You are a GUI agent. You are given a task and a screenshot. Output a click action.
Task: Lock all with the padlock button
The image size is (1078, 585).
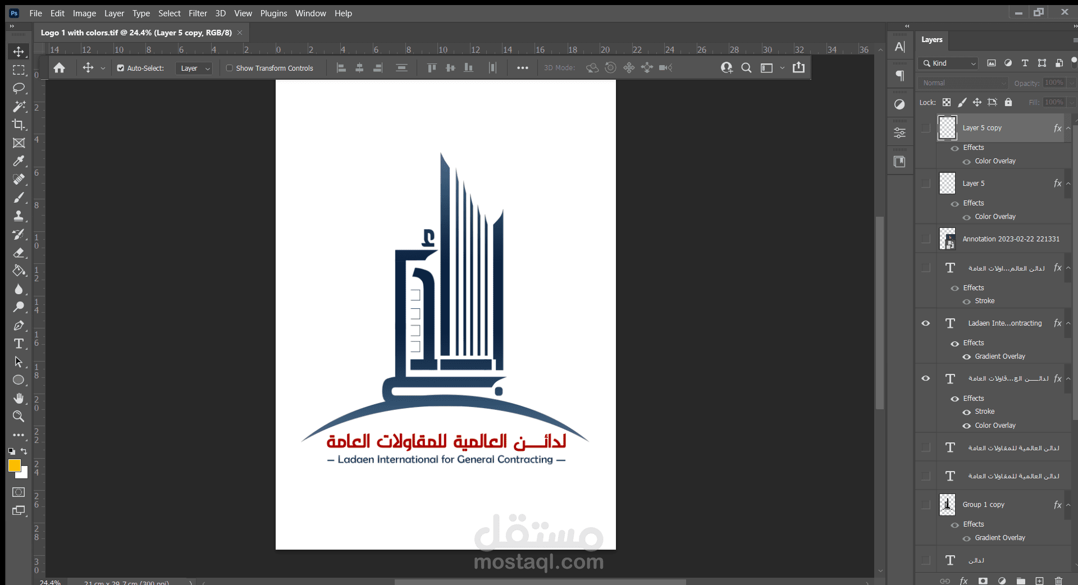point(1008,102)
